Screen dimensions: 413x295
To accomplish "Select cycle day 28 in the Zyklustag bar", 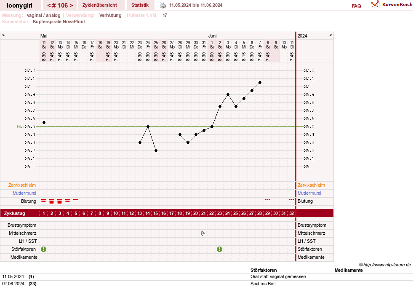I will click(x=259, y=213).
